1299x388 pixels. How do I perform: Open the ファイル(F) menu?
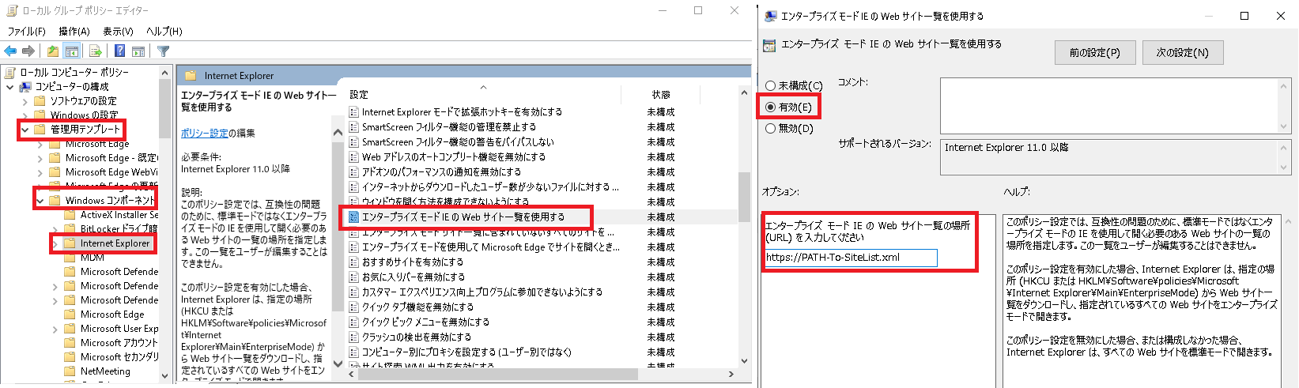click(26, 32)
